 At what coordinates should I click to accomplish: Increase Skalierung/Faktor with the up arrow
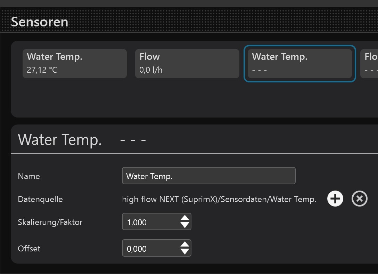pyautogui.click(x=185, y=218)
